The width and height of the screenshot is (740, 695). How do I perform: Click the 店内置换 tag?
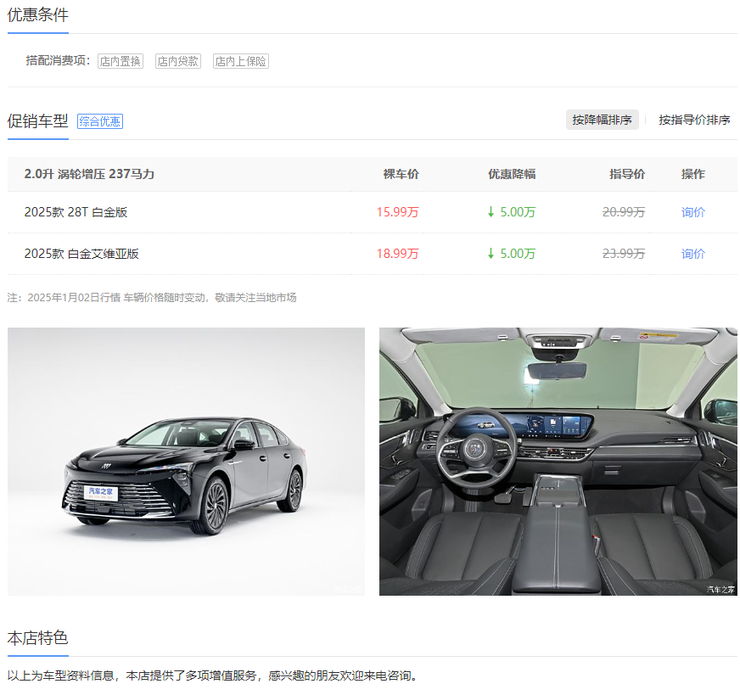click(x=121, y=61)
